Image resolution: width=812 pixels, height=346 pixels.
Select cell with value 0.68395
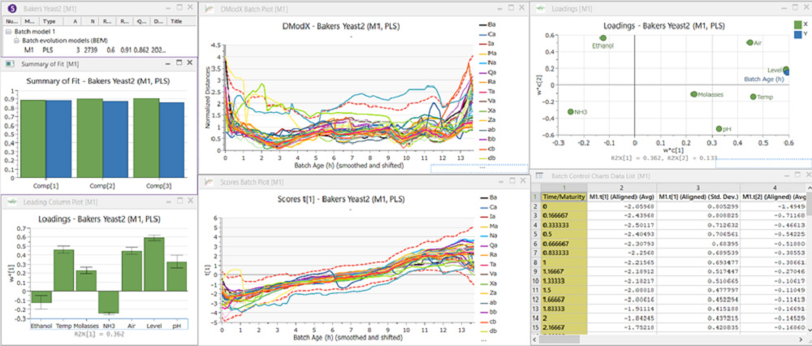pos(698,244)
